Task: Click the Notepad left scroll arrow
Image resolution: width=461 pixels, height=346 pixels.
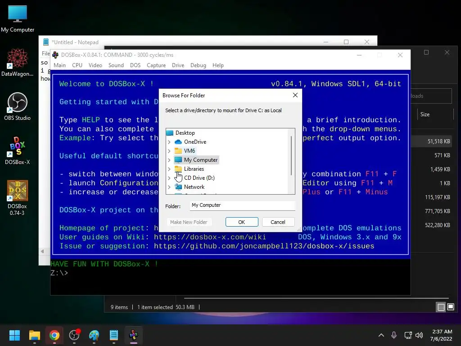Action: (x=42, y=251)
